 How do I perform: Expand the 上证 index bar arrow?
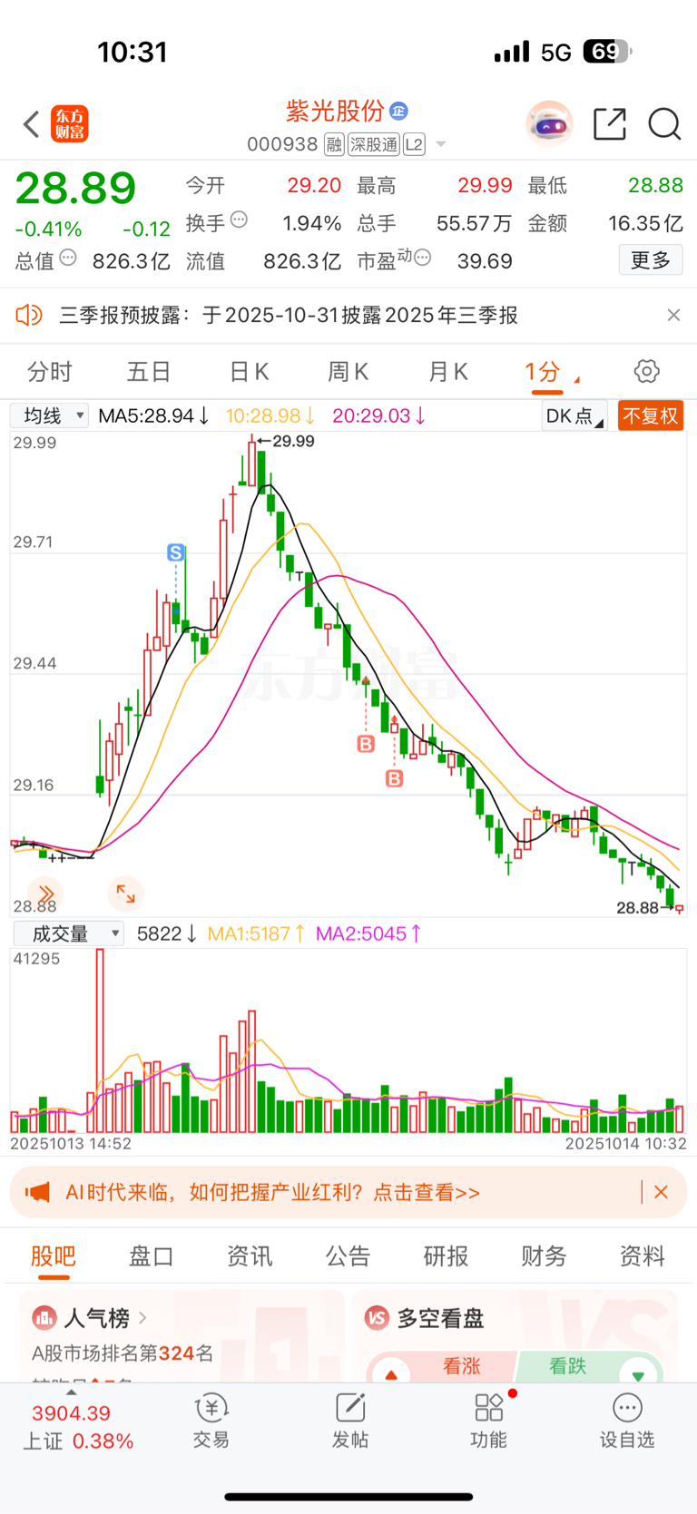point(72,1392)
